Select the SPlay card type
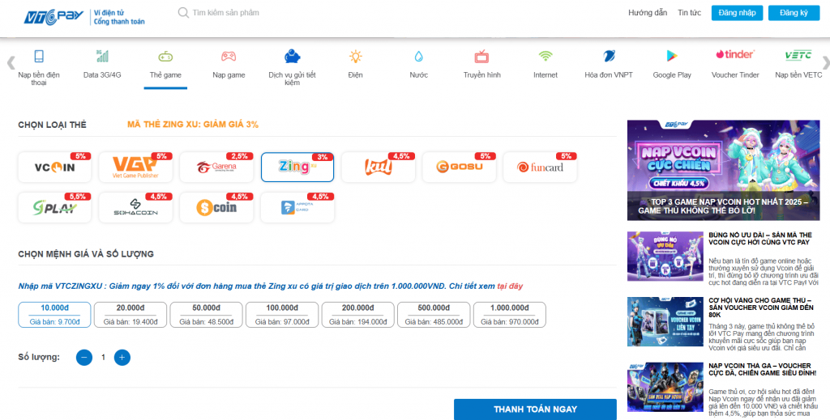Viewport: 830px width, 420px height. point(54,208)
